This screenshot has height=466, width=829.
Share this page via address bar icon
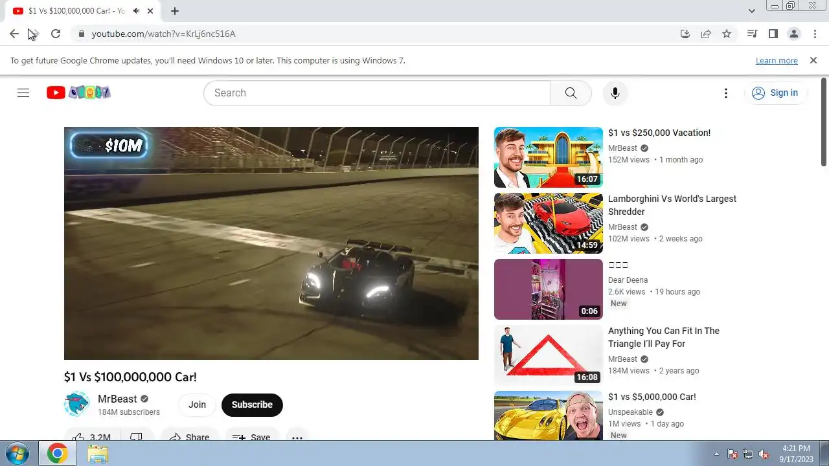pos(706,34)
